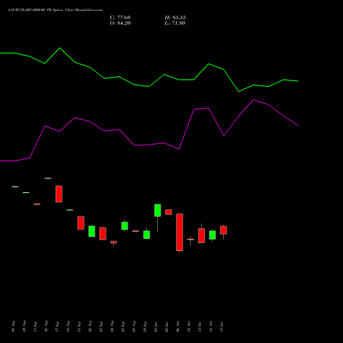Image resolution: width=343 pixels, height=343 pixels.
Task: Click the green candle with long lower wick
Action: pyautogui.click(x=158, y=210)
